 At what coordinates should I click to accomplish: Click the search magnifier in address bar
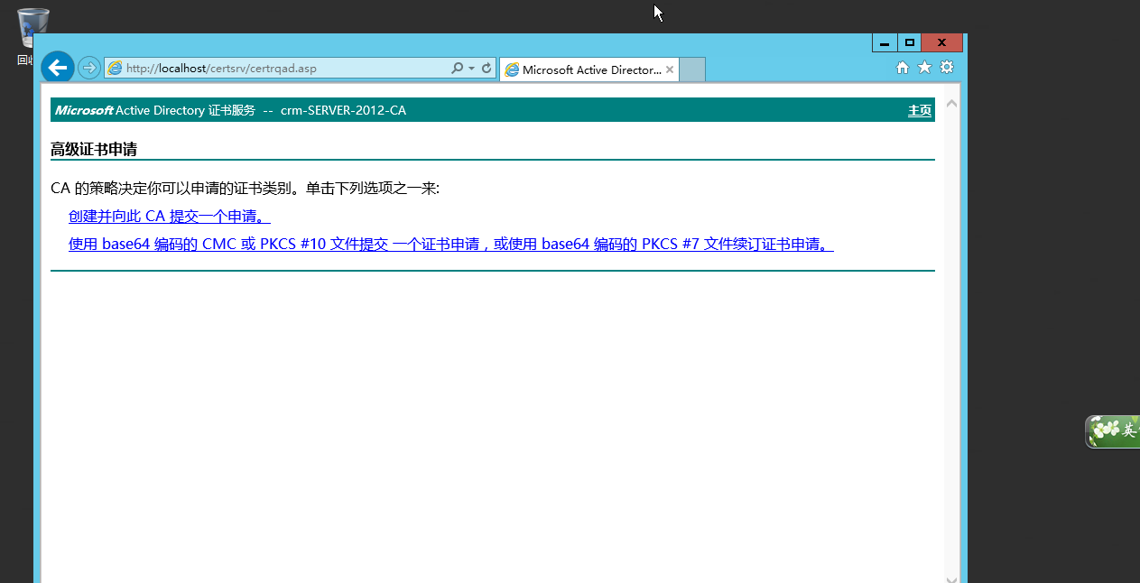(457, 69)
